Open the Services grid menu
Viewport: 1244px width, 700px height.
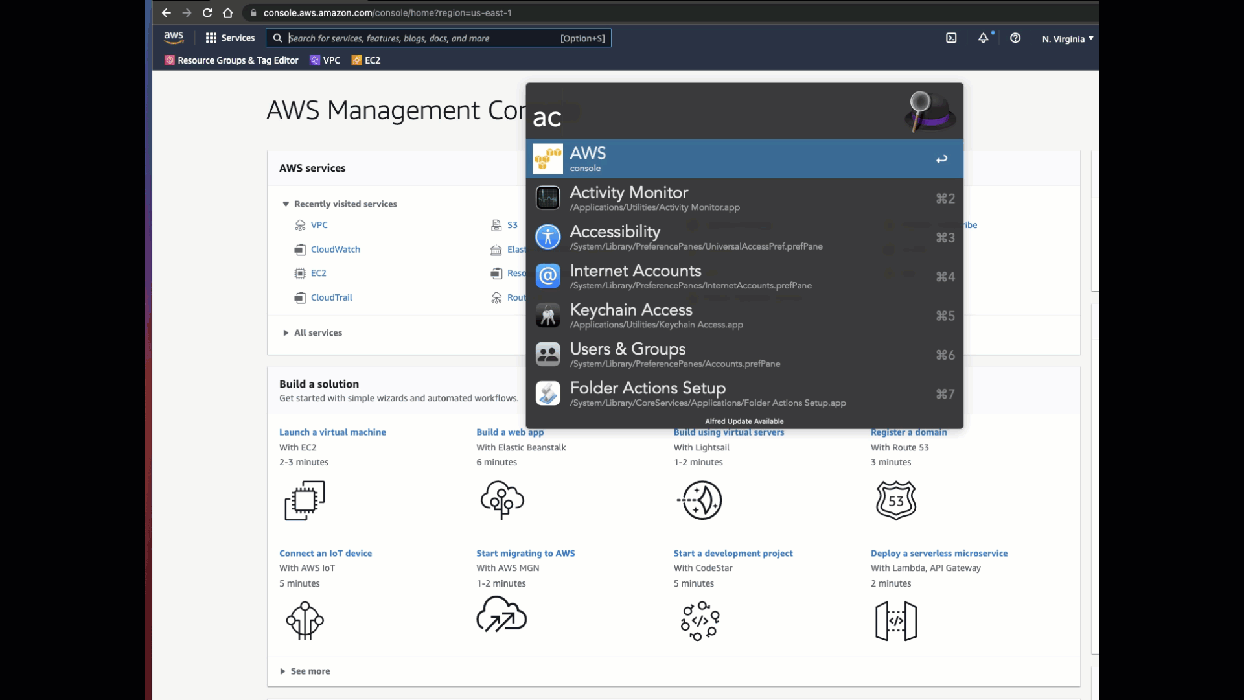[x=230, y=38]
